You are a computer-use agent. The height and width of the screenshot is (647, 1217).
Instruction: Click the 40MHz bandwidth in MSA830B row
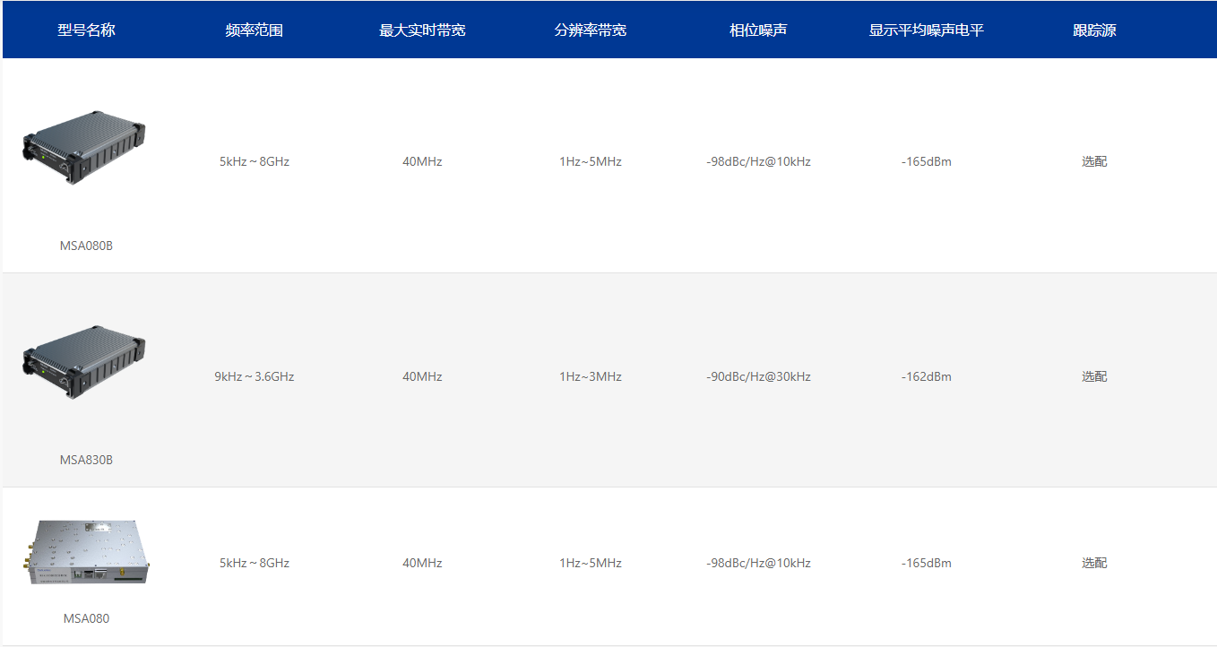pyautogui.click(x=421, y=376)
